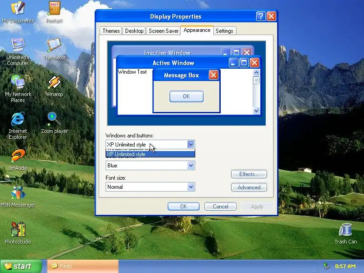The width and height of the screenshot is (364, 273).
Task: Click the Cancel button
Action: pyautogui.click(x=220, y=207)
